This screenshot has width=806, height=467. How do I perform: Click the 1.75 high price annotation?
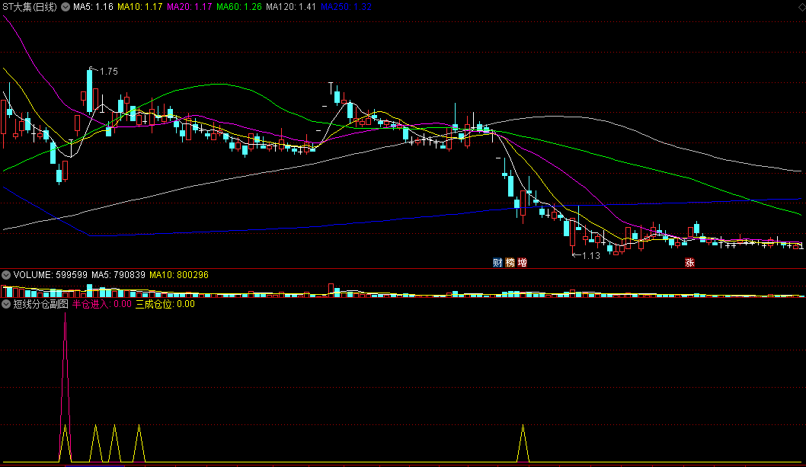point(108,72)
